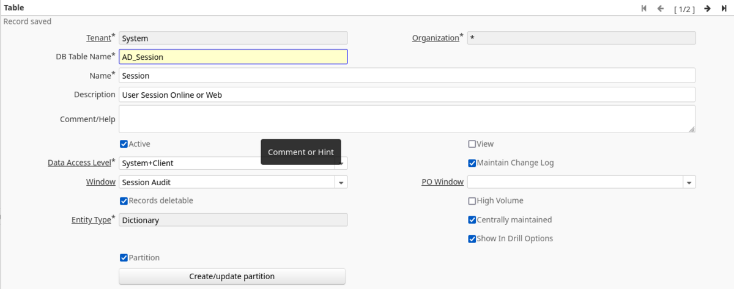
Task: Open the Window dropdown list
Action: coord(341,182)
